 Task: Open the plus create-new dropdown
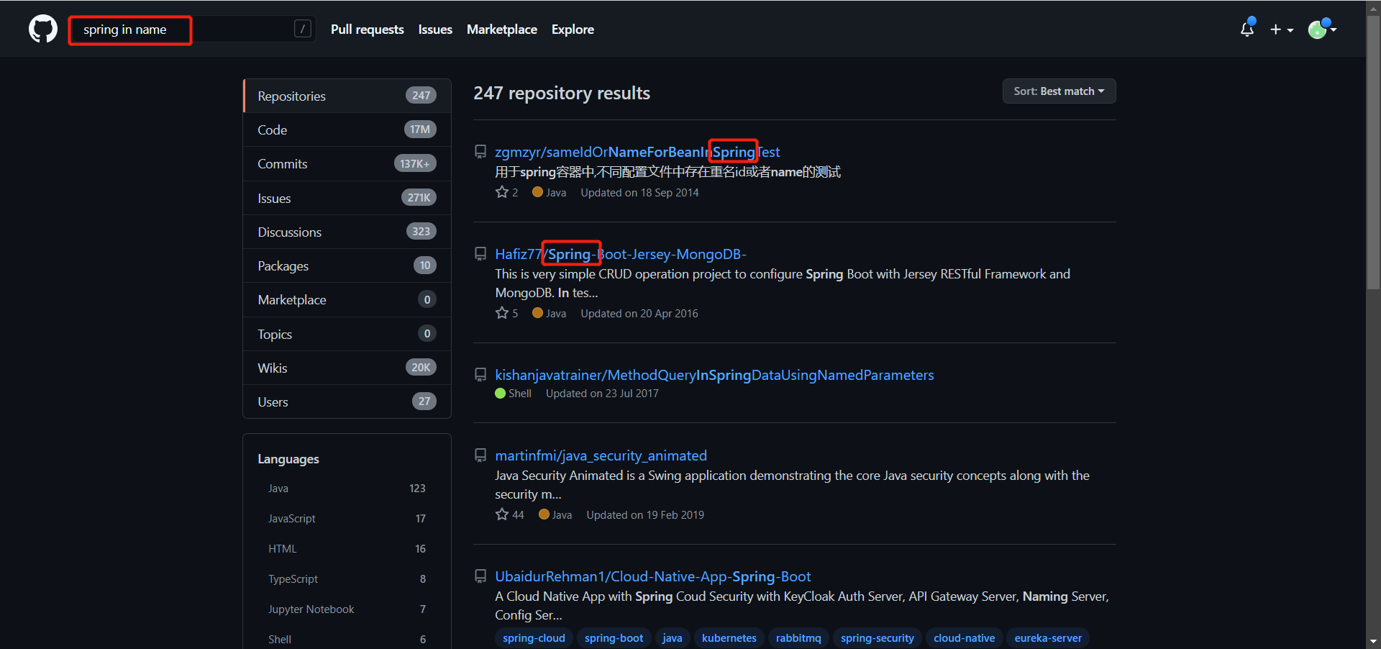pos(1282,29)
